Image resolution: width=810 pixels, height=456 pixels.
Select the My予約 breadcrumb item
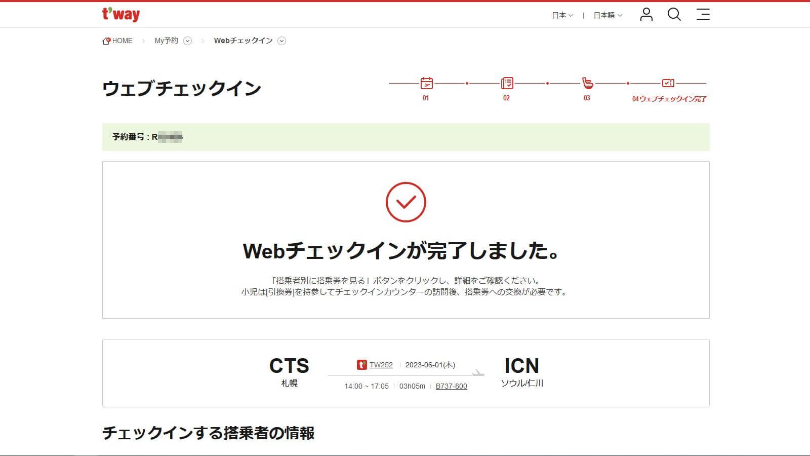pos(166,41)
